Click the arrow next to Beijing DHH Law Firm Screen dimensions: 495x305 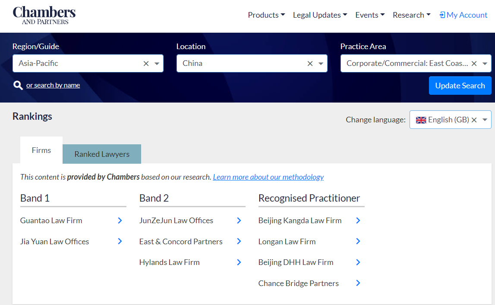pyautogui.click(x=358, y=262)
